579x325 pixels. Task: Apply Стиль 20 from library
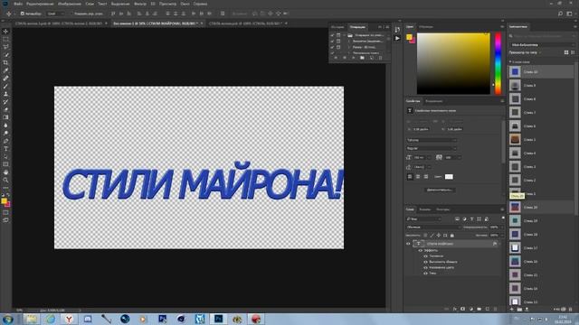point(541,207)
